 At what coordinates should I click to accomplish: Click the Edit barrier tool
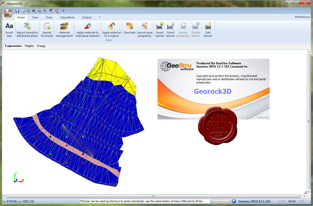[208, 30]
